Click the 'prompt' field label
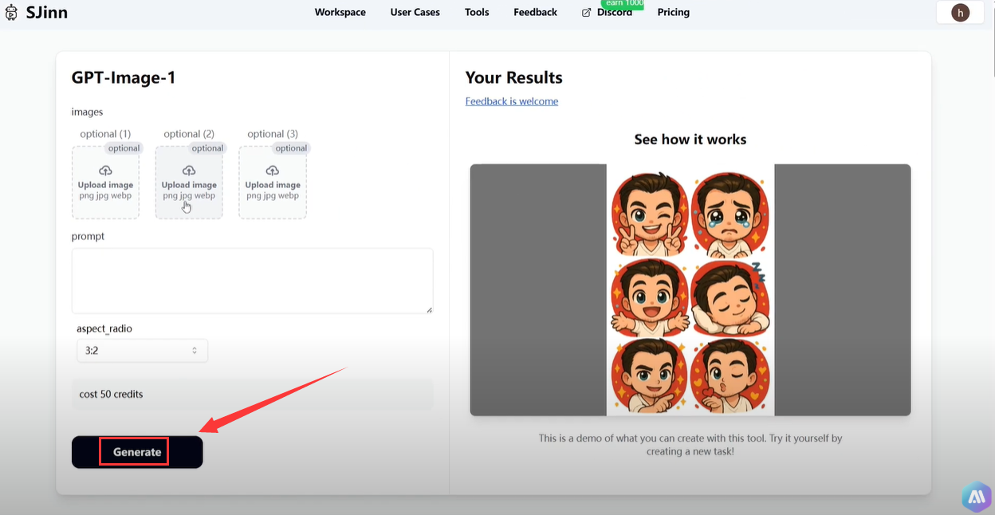Screen dimensions: 995x515 click(88, 237)
